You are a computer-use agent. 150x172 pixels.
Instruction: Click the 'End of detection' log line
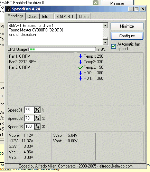(22, 35)
